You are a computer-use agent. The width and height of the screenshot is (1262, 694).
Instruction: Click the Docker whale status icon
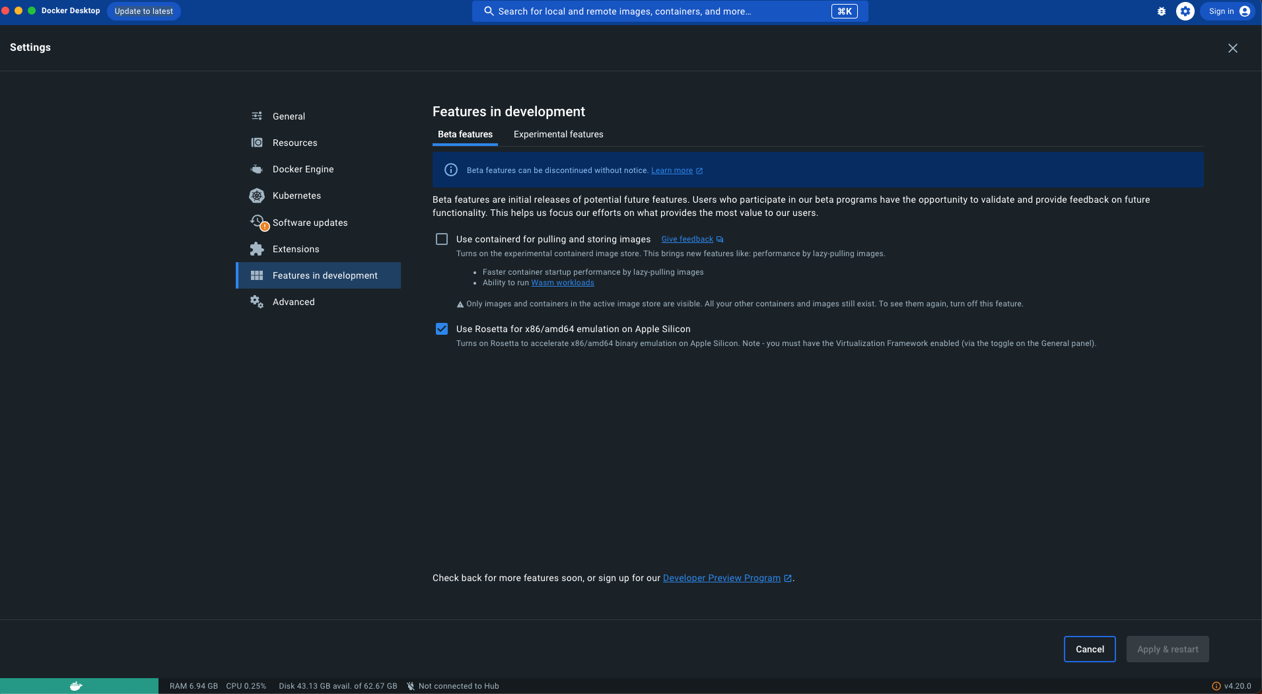coord(76,686)
